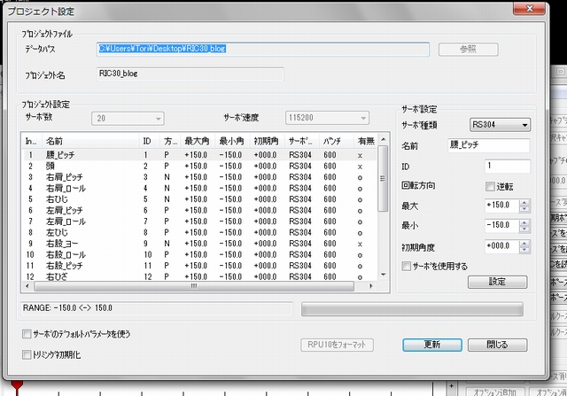Increase the 最大 angle with up arrow

pyautogui.click(x=524, y=202)
